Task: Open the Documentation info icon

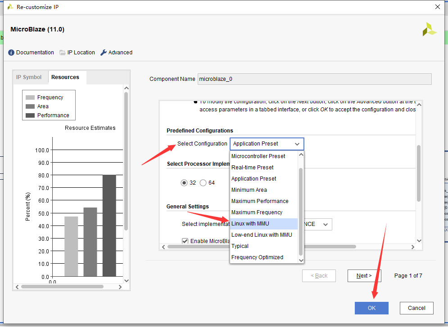Action: click(x=11, y=53)
